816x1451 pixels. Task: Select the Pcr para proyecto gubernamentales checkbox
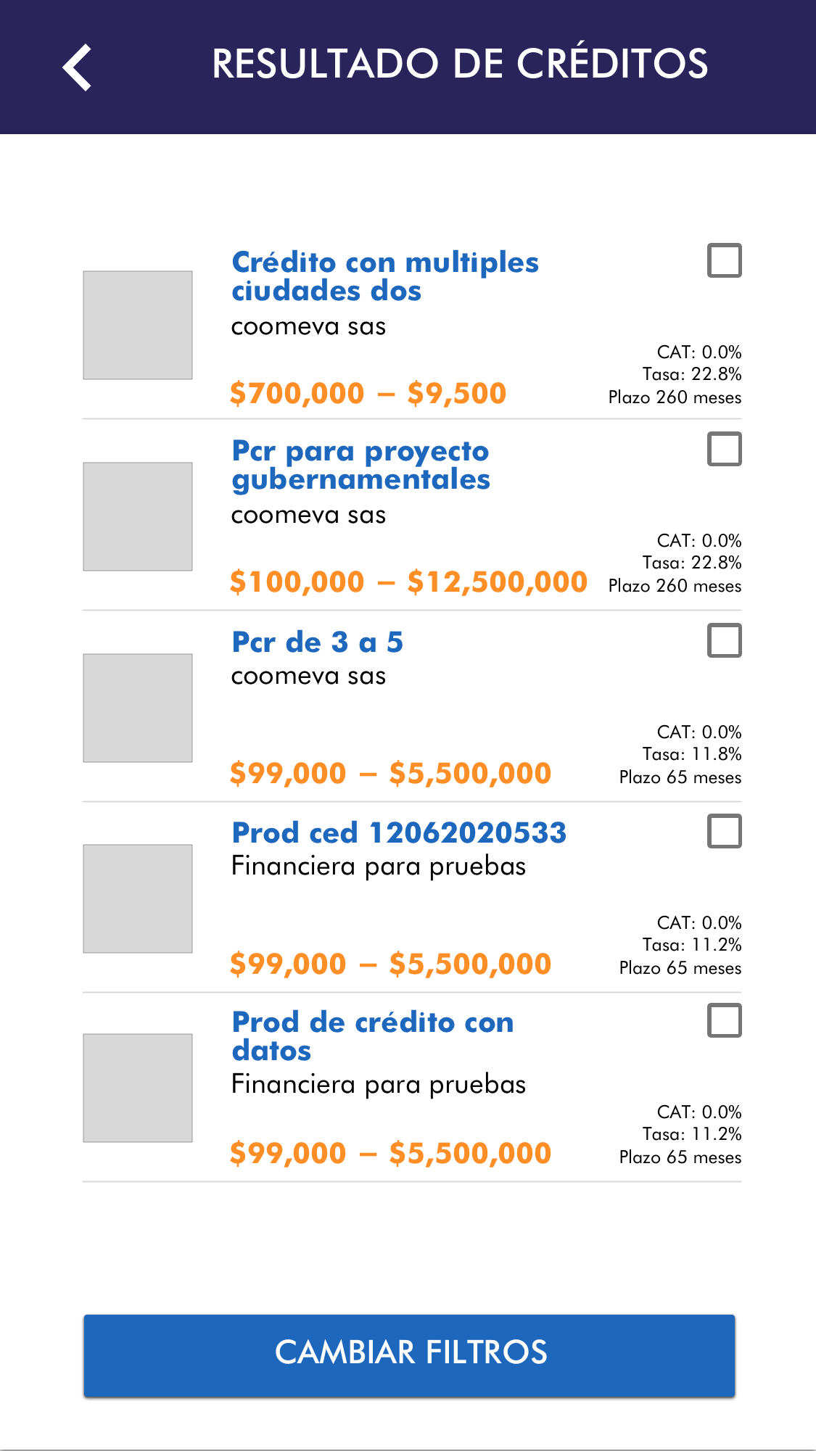[x=724, y=449]
